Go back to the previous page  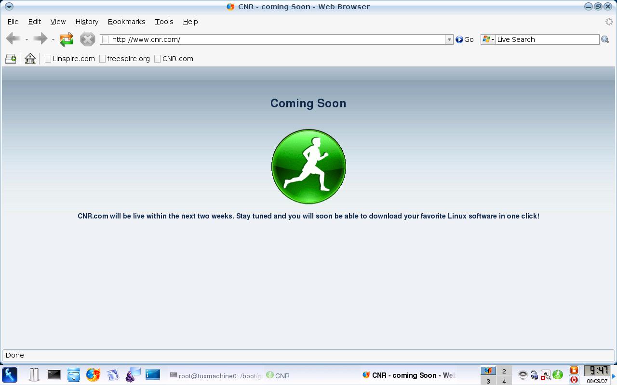click(x=13, y=39)
